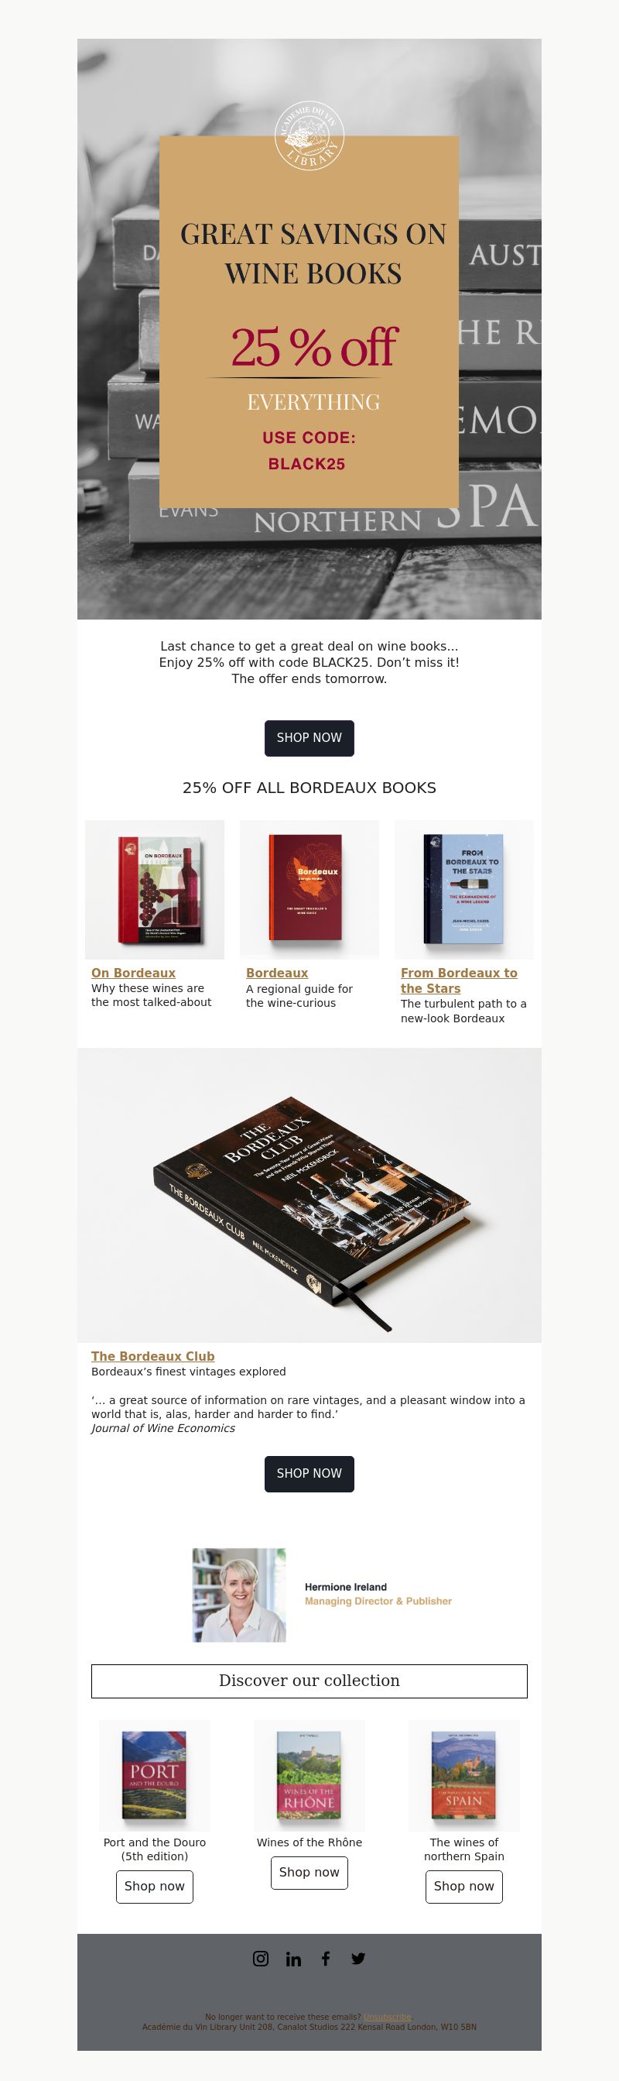Click SHOP NOW under The Bordeaux Club
The width and height of the screenshot is (619, 2081).
(309, 1475)
